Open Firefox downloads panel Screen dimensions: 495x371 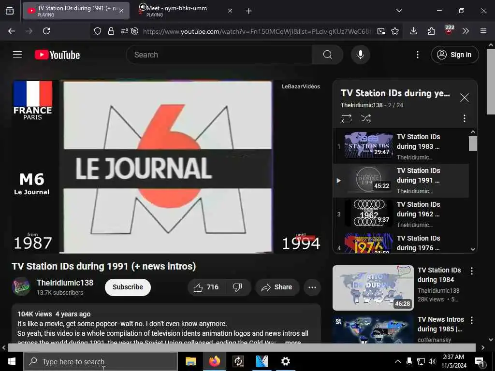click(413, 31)
